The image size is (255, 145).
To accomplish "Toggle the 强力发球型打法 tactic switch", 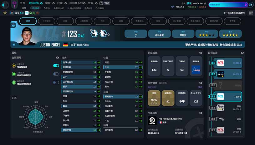I will (56, 82).
